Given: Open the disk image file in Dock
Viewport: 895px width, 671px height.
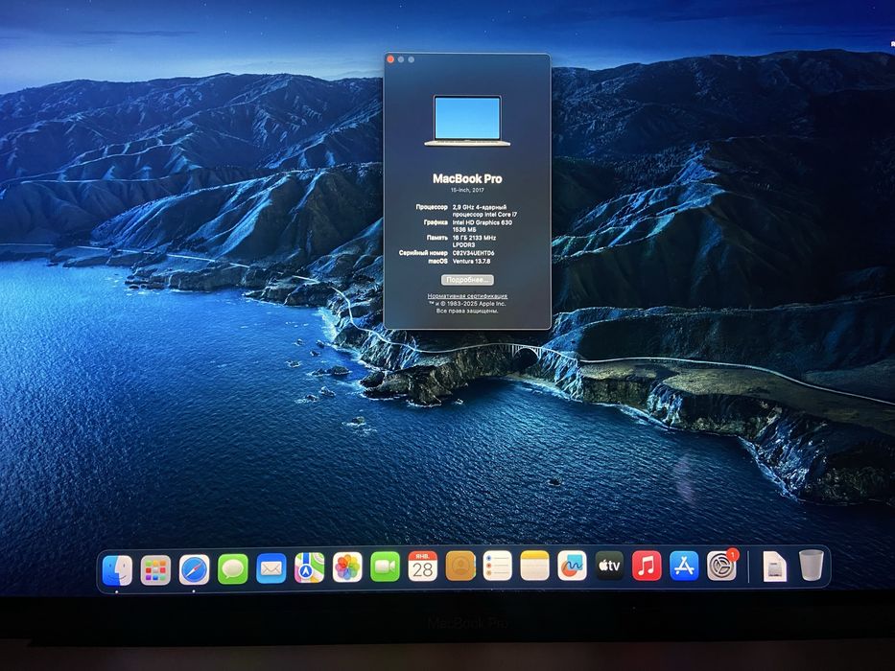Looking at the screenshot, I should coord(774,566).
